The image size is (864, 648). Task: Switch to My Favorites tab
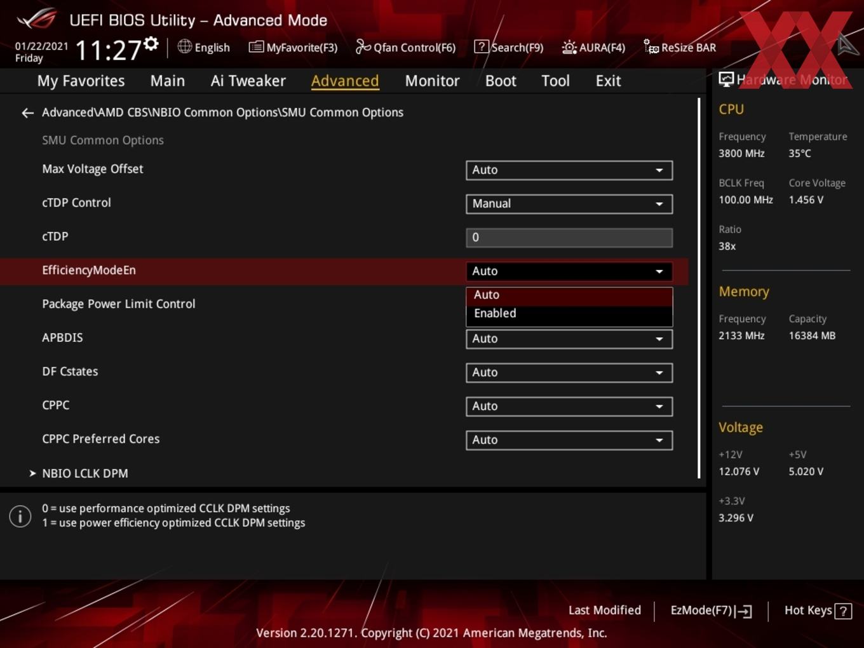81,81
